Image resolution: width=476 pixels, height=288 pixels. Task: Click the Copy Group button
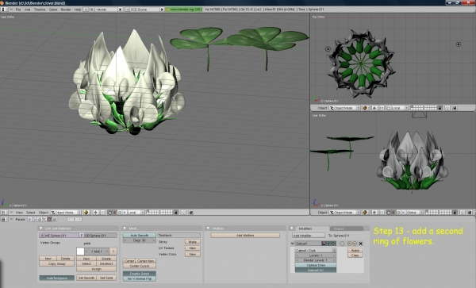click(56, 263)
